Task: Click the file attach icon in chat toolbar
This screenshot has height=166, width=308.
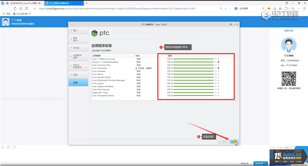Action: point(14,147)
